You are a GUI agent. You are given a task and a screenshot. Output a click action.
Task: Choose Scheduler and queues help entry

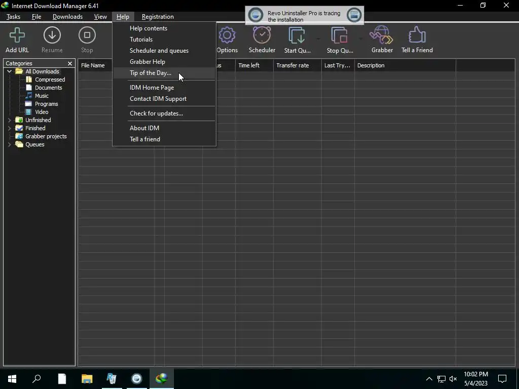[x=164, y=51]
